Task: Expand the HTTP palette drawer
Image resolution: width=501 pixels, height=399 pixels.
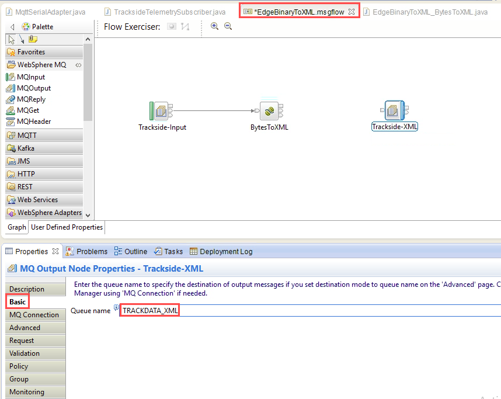Action: [44, 174]
